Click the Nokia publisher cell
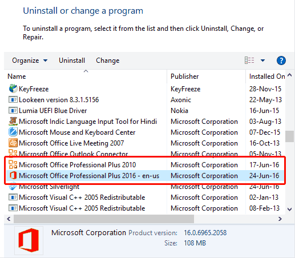The image size is (295, 258). click(179, 111)
